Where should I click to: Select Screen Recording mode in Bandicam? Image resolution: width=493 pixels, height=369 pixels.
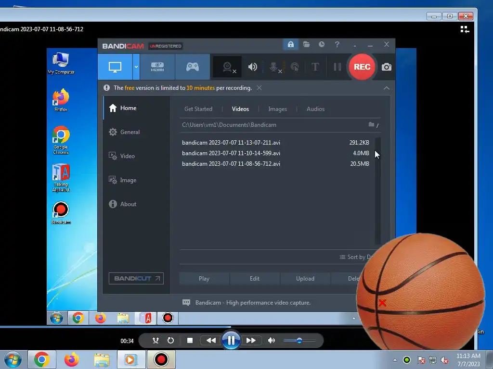point(115,67)
